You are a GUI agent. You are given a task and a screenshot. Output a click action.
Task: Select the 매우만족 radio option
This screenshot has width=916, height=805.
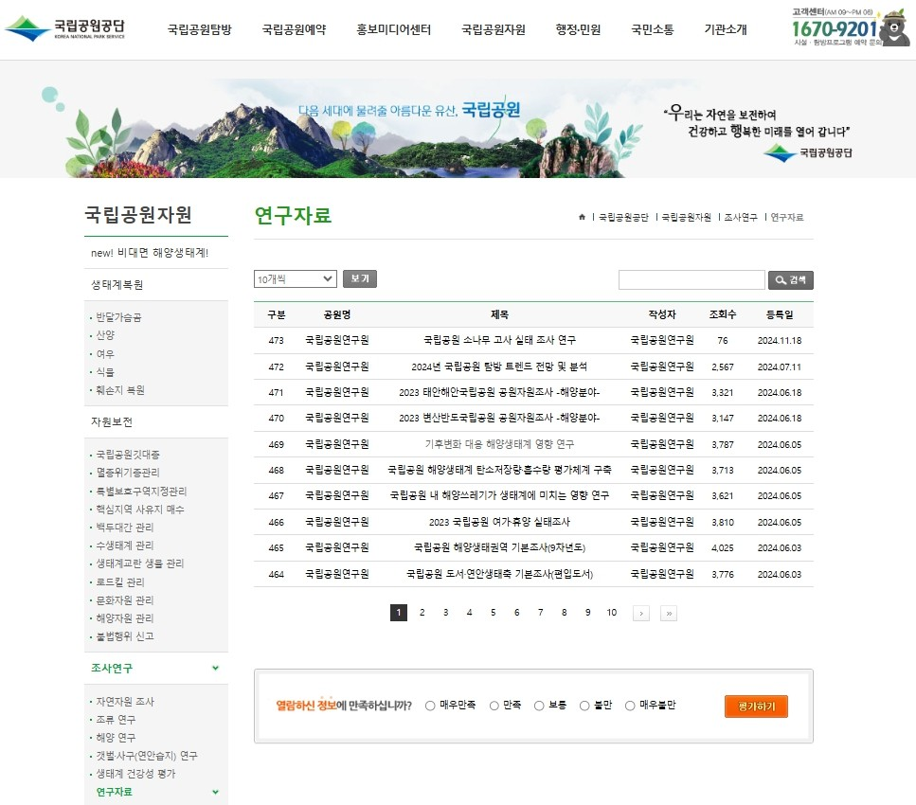click(x=431, y=706)
